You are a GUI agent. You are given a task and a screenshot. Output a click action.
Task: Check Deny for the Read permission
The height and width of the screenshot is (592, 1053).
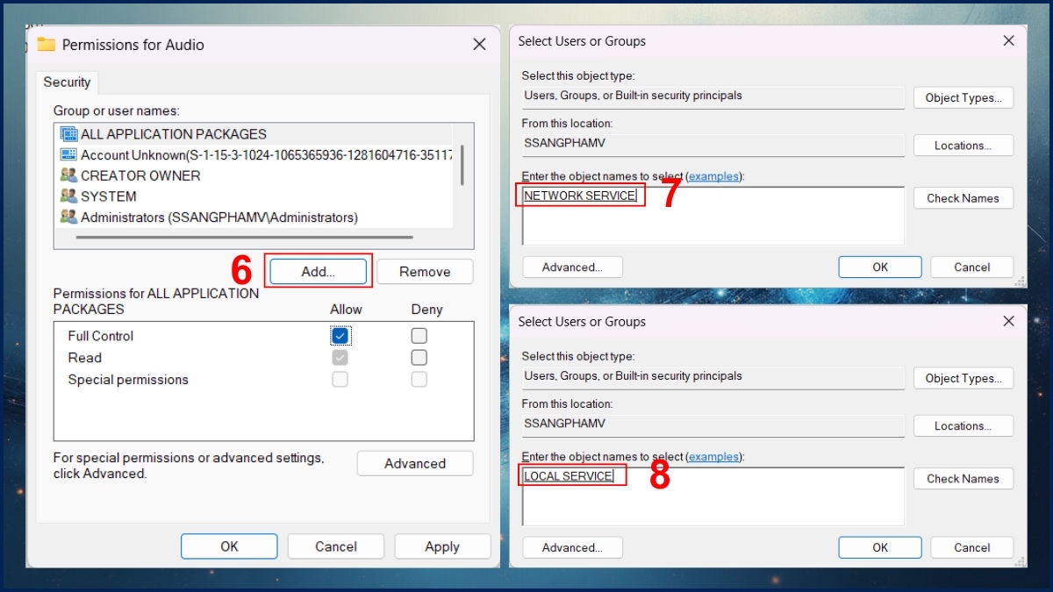point(419,357)
